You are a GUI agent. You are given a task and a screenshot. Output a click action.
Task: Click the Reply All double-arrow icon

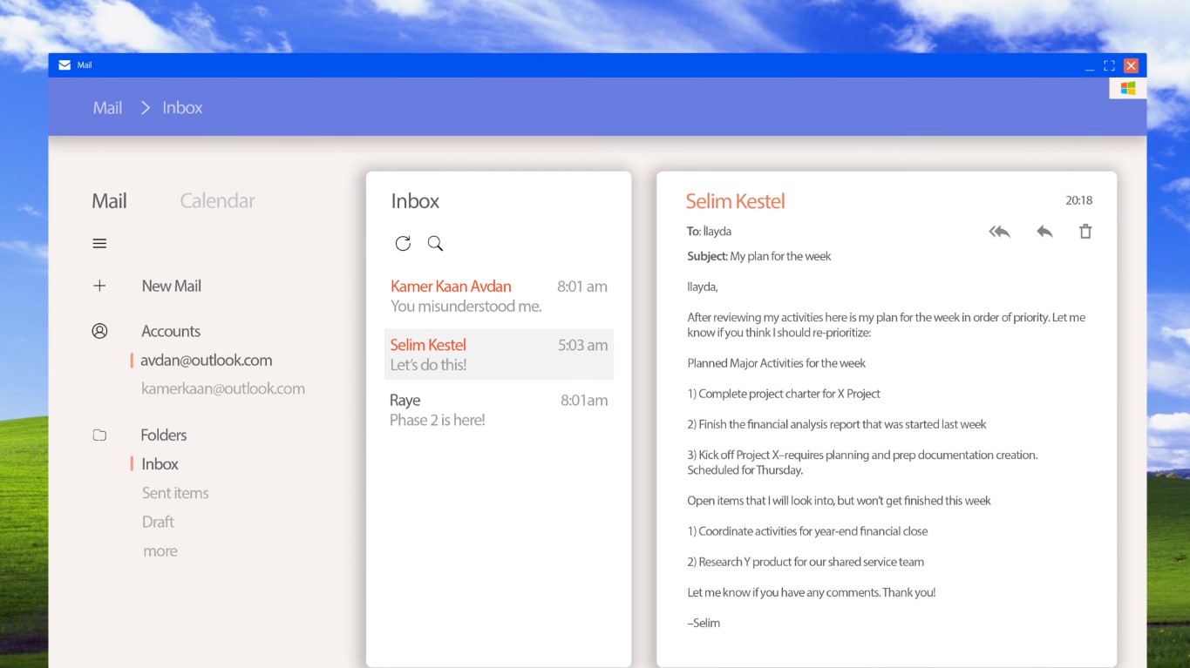pos(999,232)
